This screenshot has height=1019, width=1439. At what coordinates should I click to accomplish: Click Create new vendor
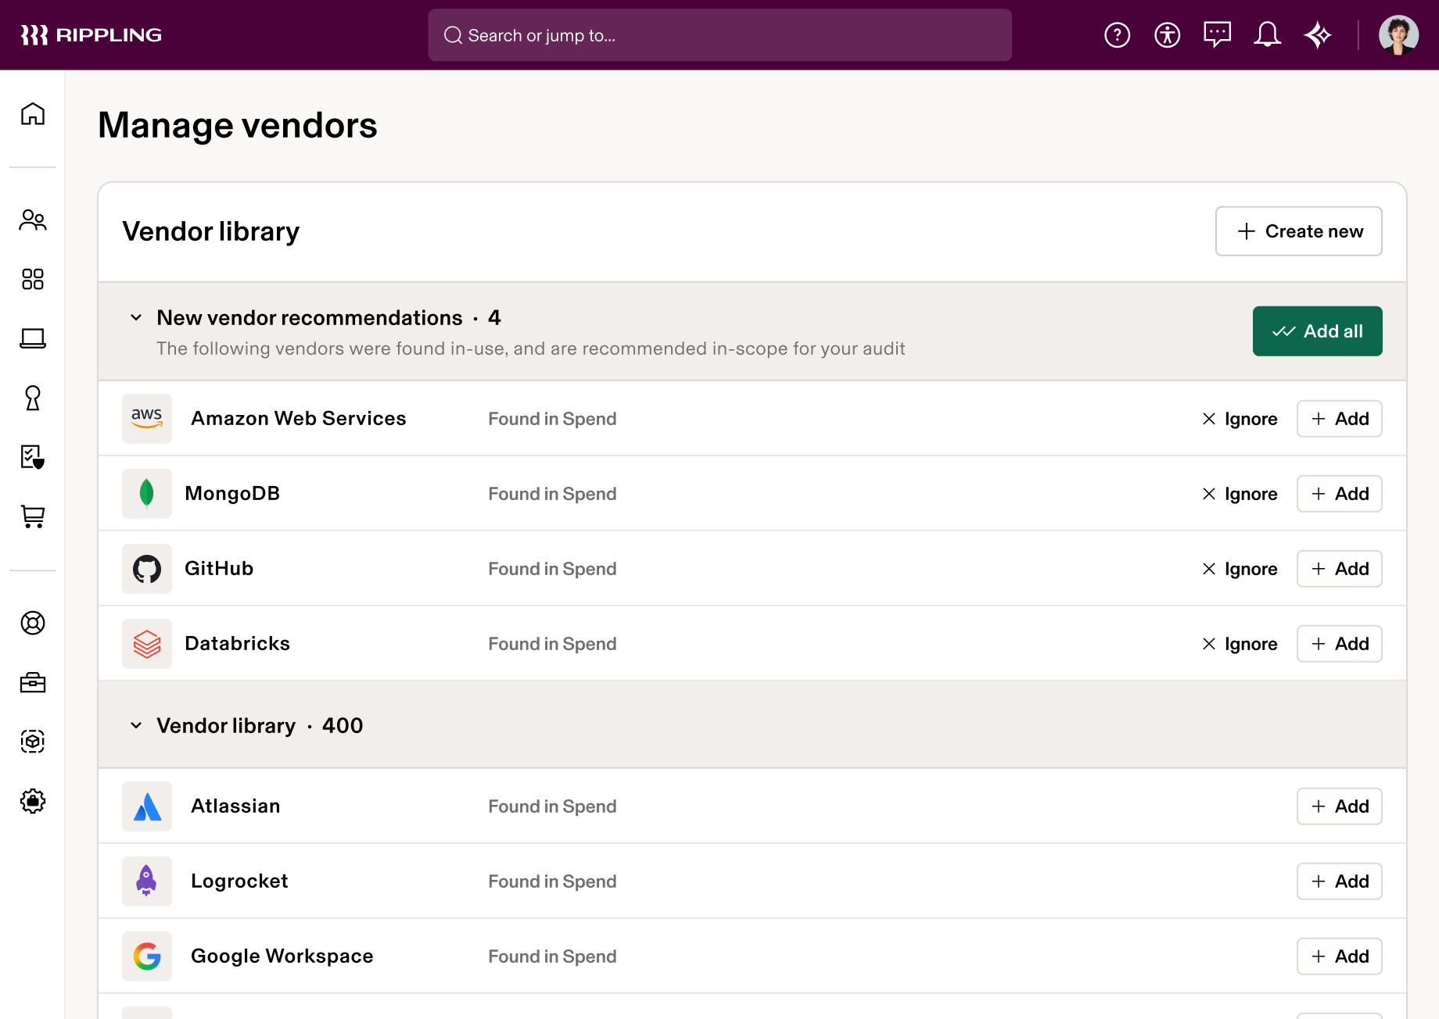point(1298,231)
